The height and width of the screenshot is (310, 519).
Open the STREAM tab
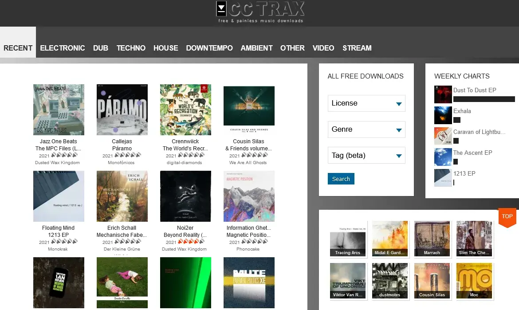tap(357, 48)
